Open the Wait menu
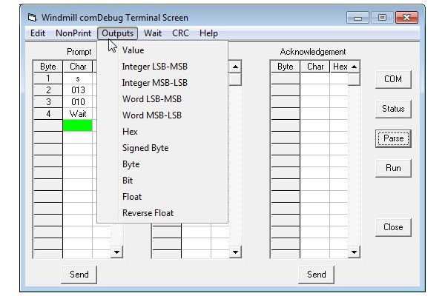This screenshot has height=296, width=445. click(153, 33)
